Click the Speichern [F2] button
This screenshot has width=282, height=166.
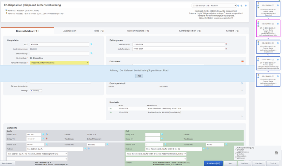point(213,163)
